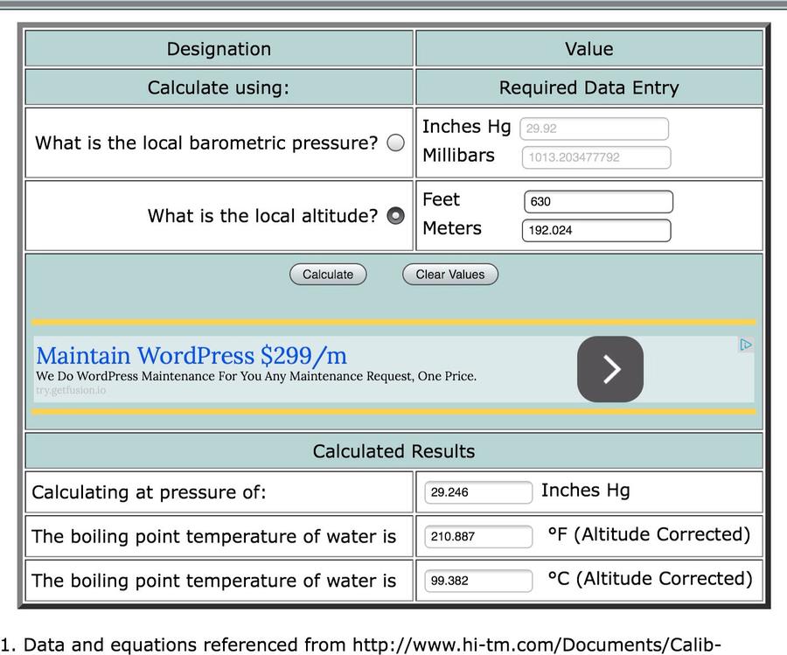
Task: Click the Inches Hg pressure input field
Action: 595,129
